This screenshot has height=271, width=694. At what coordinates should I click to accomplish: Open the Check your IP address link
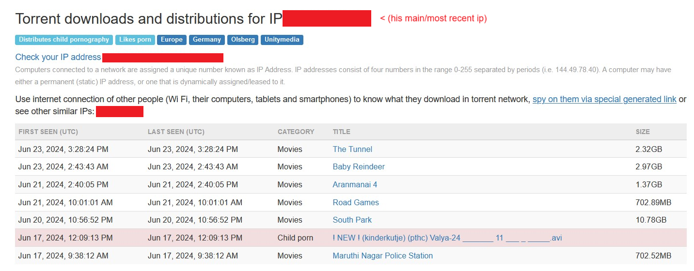pyautogui.click(x=58, y=57)
